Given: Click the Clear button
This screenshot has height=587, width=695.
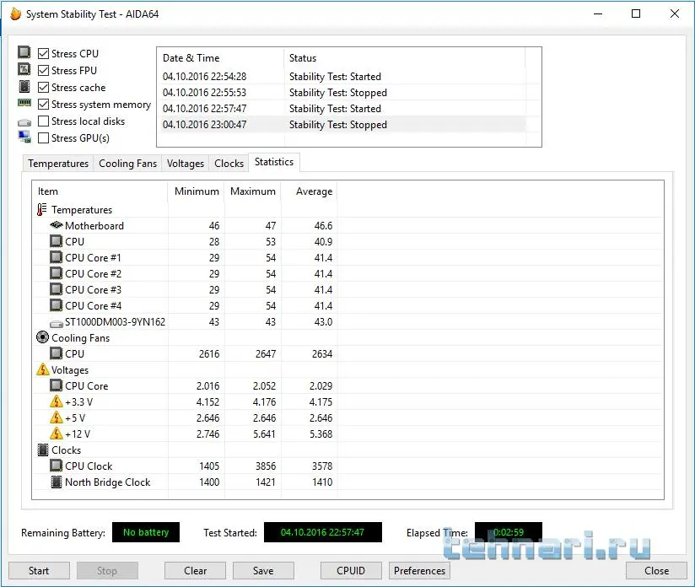Looking at the screenshot, I should coord(195,571).
